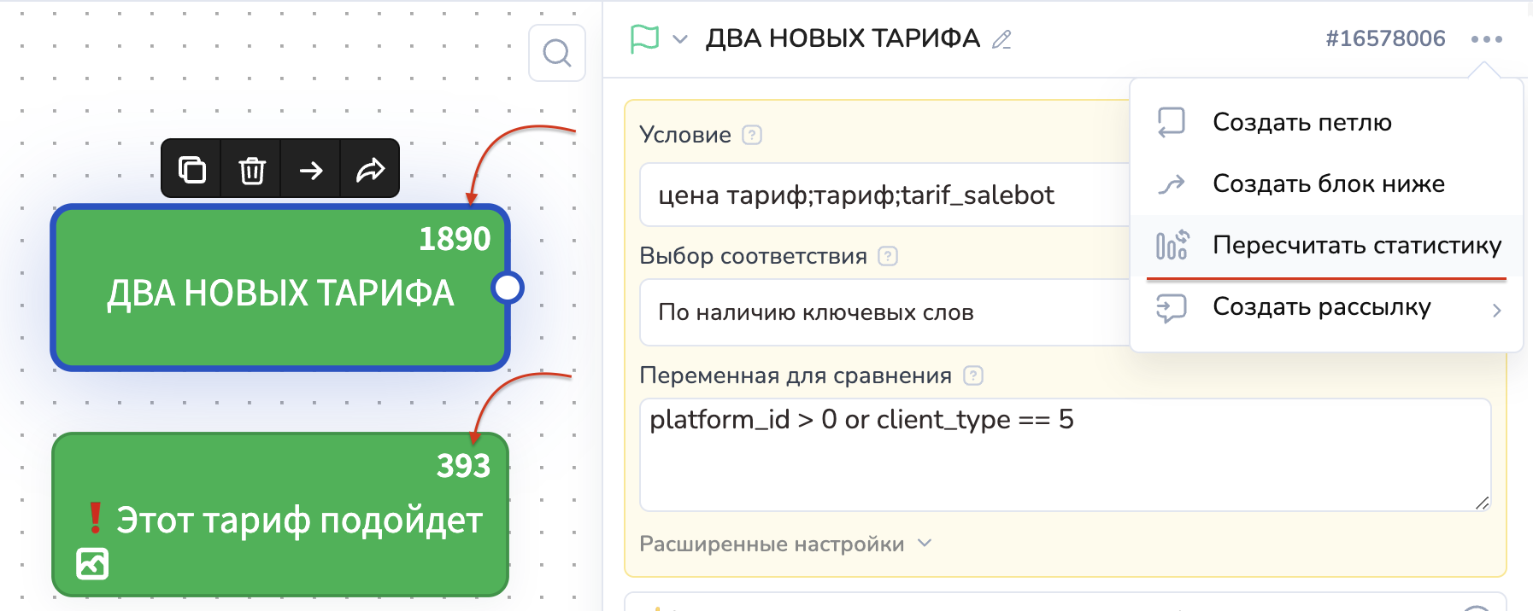
Task: Edit block title with pencil icon
Action: [1001, 39]
